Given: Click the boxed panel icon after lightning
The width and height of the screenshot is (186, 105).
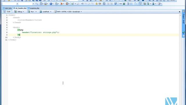Looking at the screenshot, I should click(x=104, y=4).
